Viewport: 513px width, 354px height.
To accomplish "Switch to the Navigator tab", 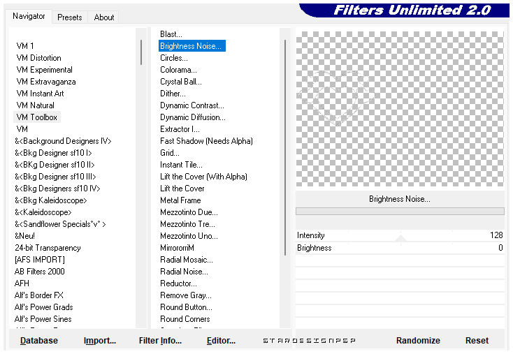I will (x=29, y=16).
